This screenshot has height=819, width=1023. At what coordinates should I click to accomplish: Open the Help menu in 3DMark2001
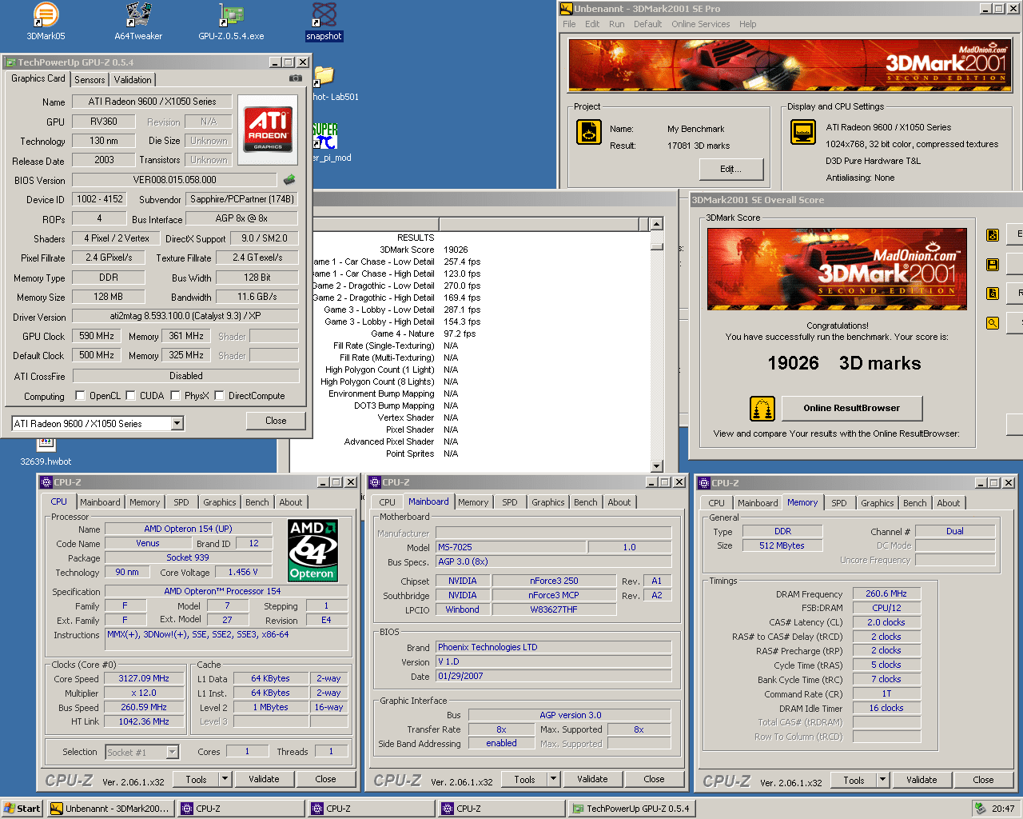(747, 24)
